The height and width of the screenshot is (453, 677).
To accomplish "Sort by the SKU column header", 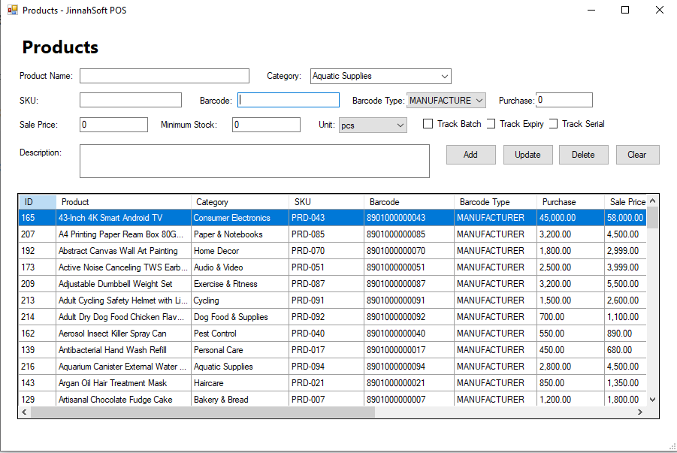I will click(326, 202).
